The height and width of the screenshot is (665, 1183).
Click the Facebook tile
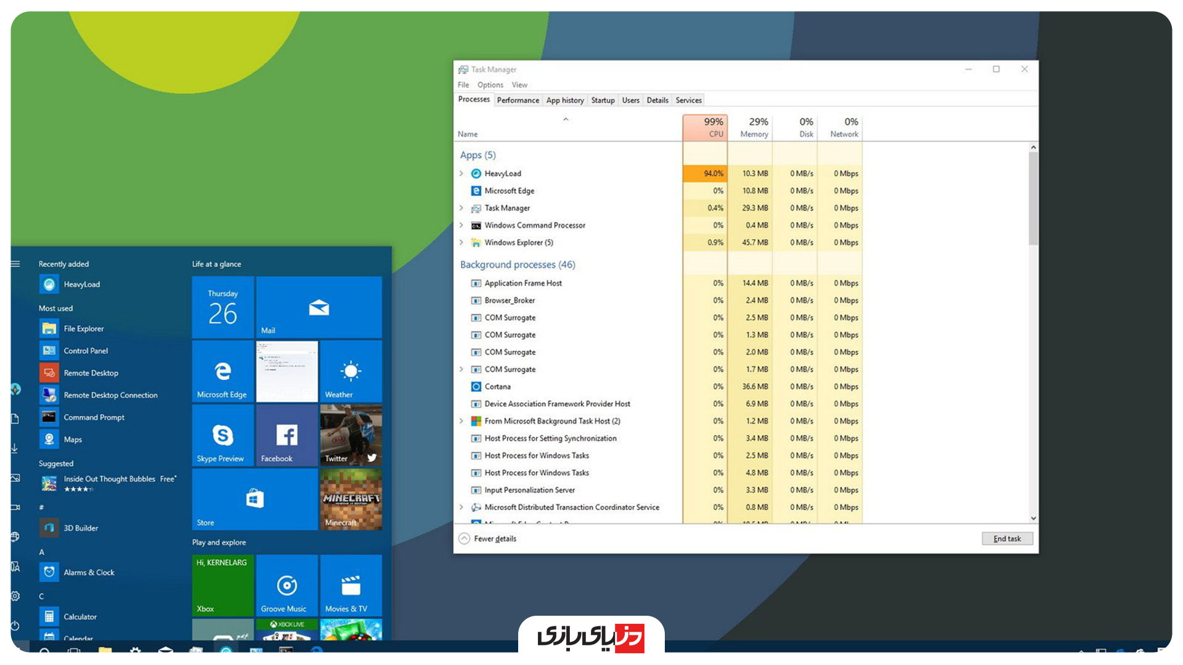point(287,435)
